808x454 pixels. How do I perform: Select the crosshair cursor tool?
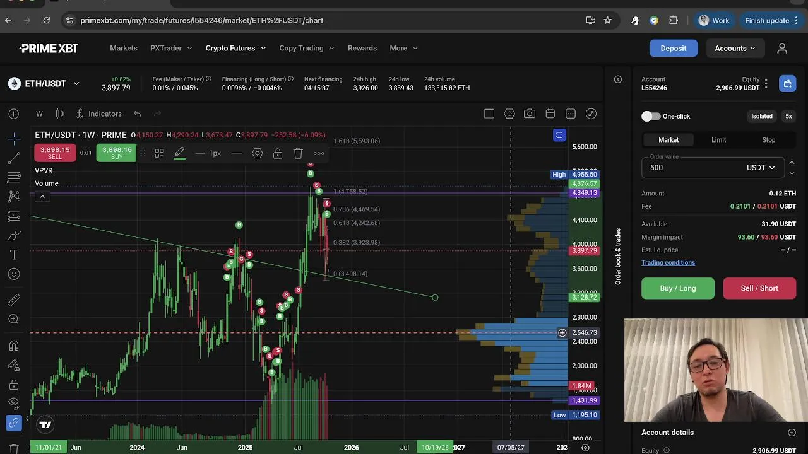(14, 137)
